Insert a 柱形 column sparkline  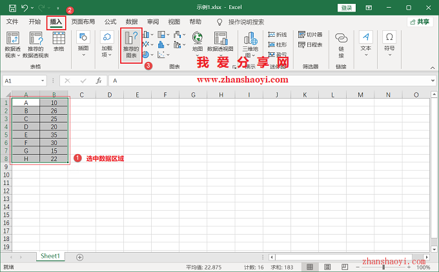click(x=277, y=44)
